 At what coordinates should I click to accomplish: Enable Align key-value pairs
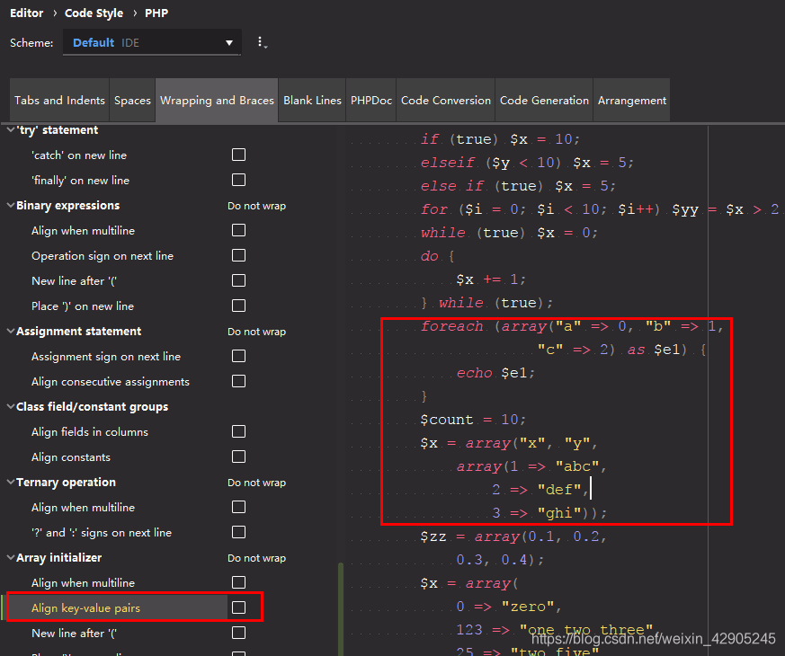238,607
